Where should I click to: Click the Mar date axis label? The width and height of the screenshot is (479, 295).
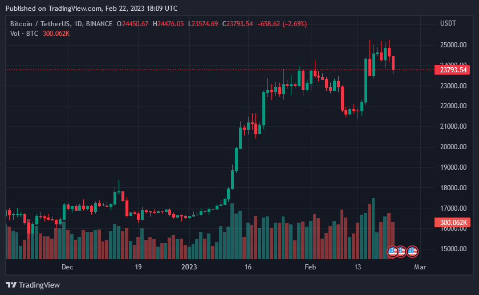(420, 267)
